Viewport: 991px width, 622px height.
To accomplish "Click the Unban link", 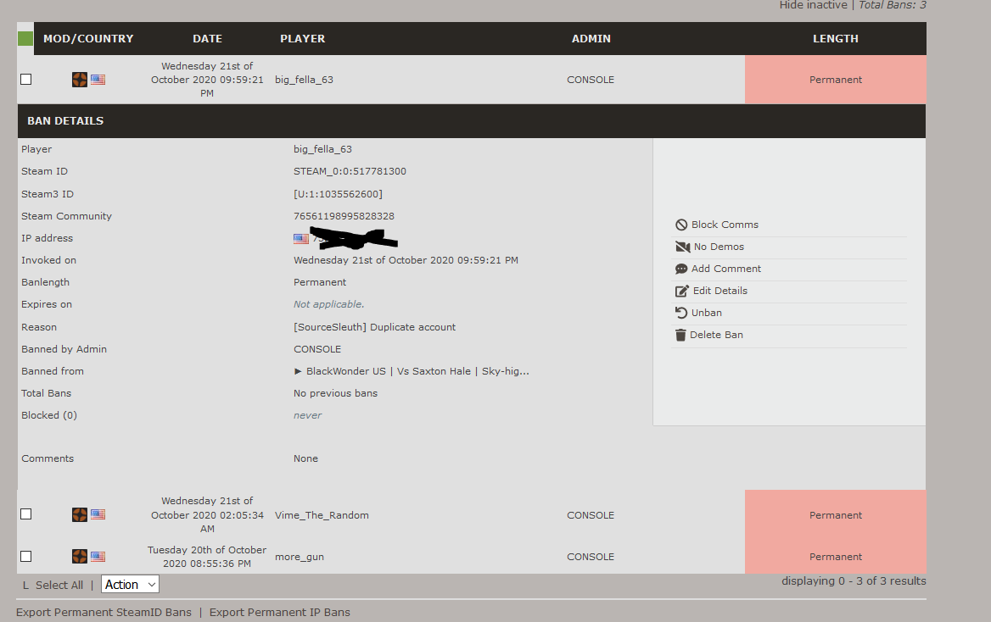I will click(707, 314).
